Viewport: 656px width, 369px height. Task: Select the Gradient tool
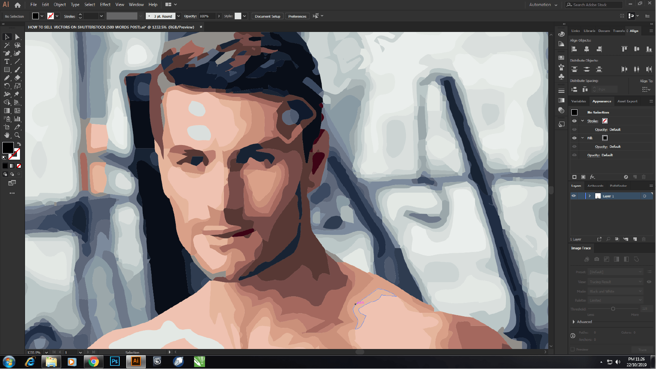pos(7,110)
